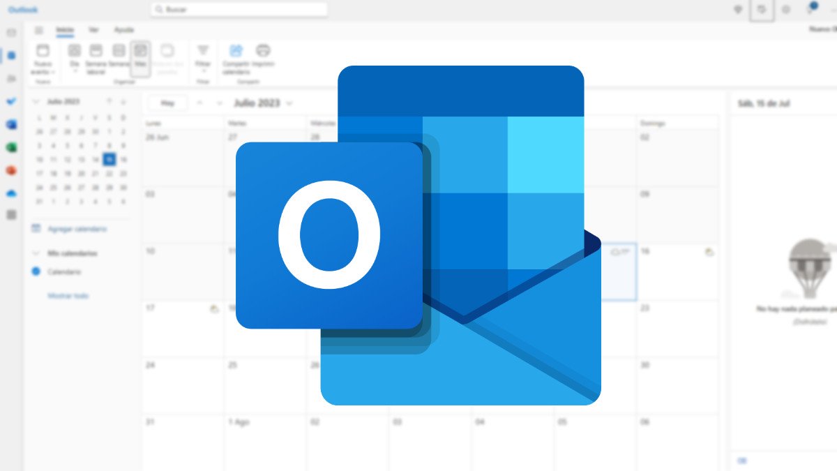Select highlighted day 15 in the mini calendar
The width and height of the screenshot is (837, 471).
click(110, 159)
